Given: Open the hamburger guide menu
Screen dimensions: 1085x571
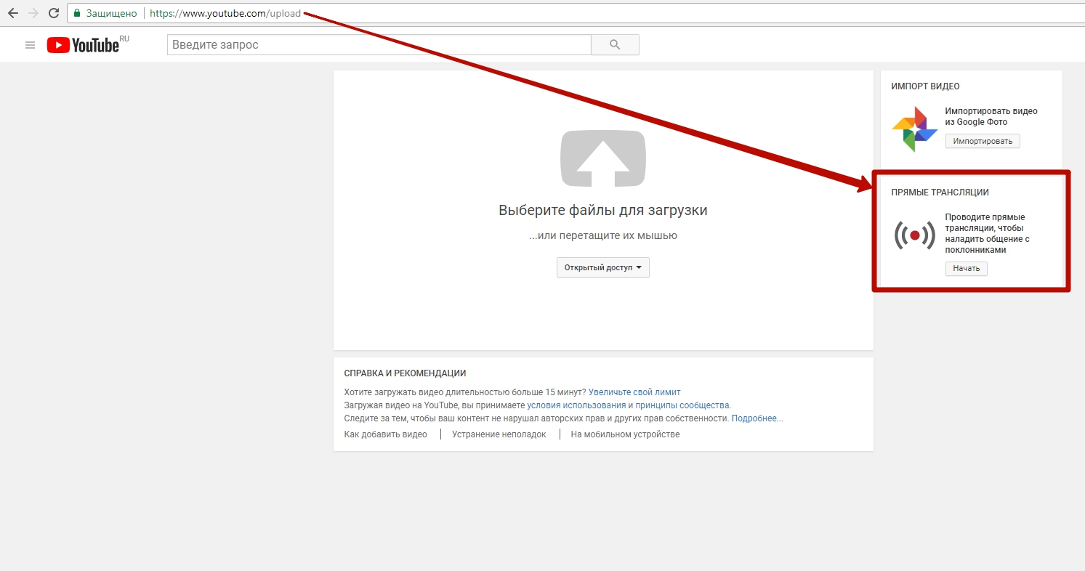Looking at the screenshot, I should coord(30,45).
